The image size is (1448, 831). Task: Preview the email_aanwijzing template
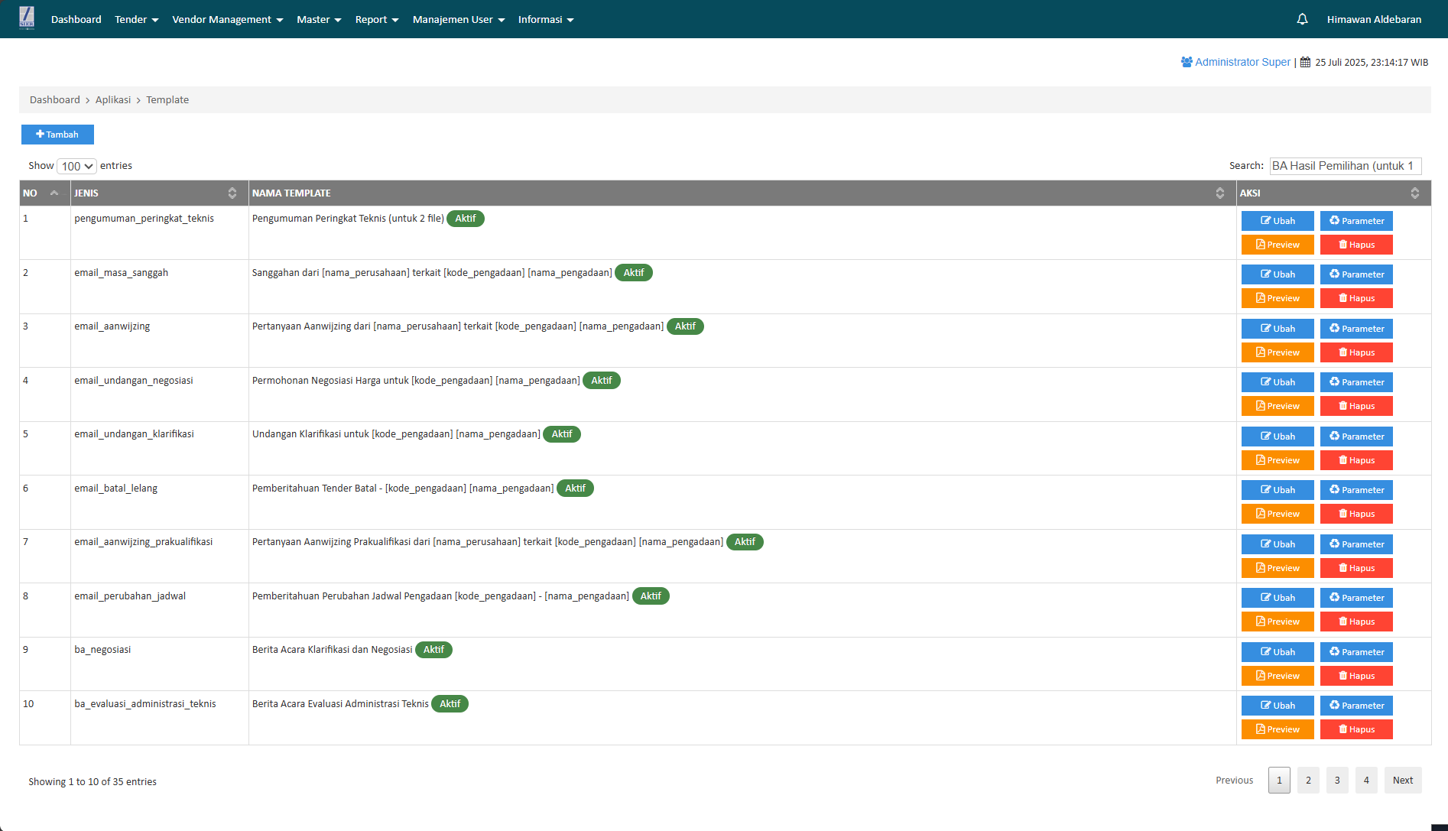1277,352
